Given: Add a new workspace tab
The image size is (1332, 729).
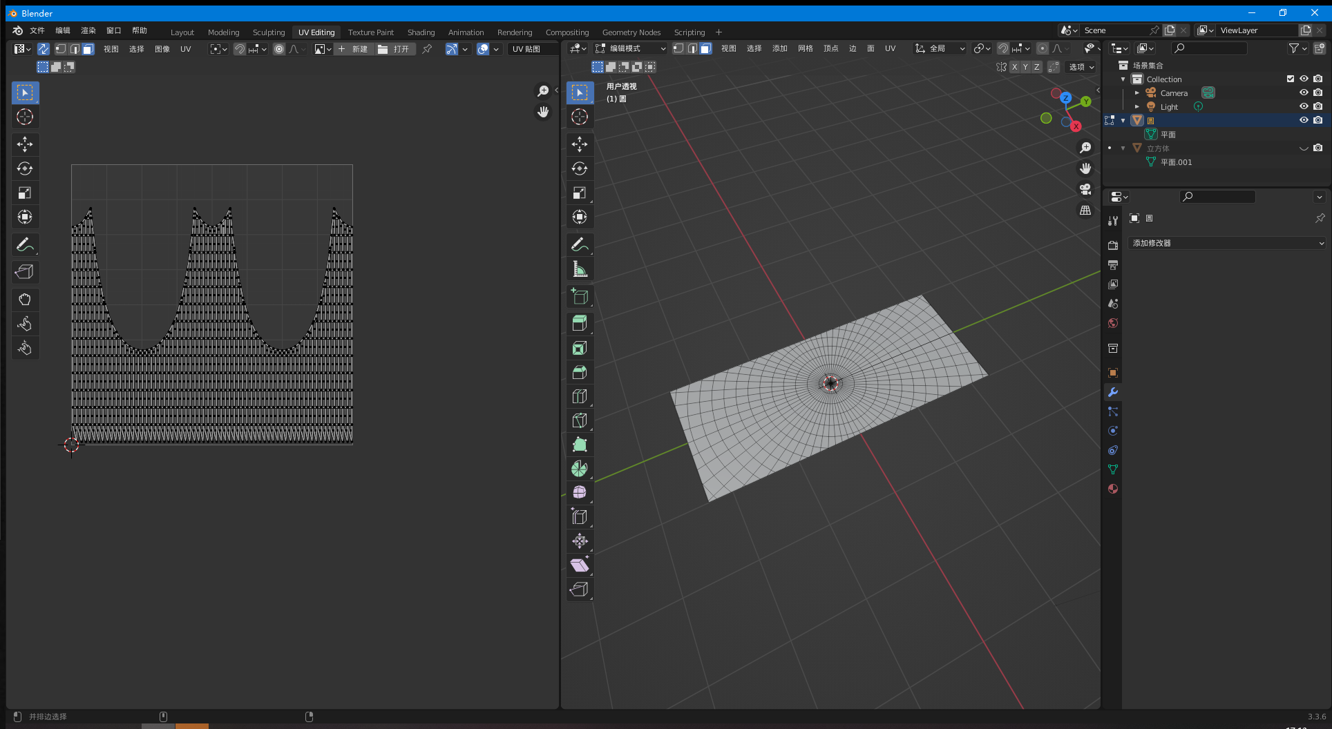Looking at the screenshot, I should click(719, 32).
